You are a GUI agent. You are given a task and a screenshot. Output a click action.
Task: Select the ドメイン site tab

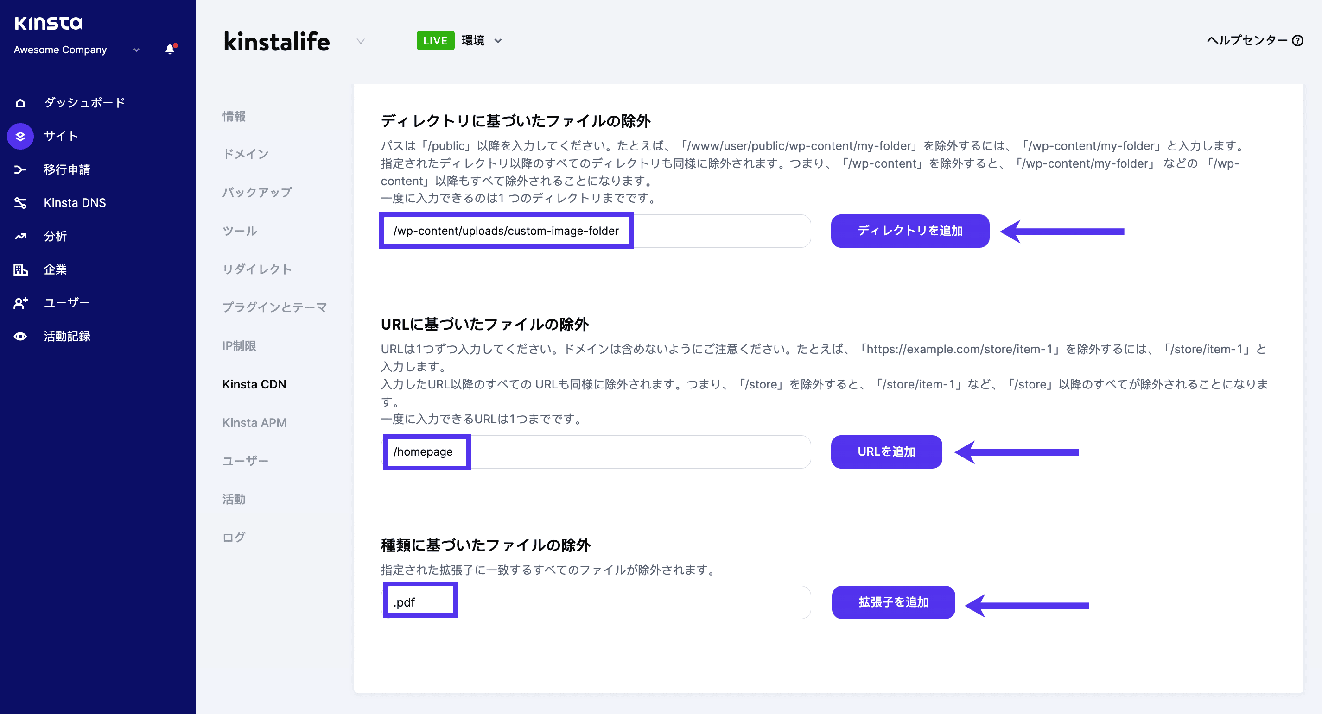[x=245, y=154]
